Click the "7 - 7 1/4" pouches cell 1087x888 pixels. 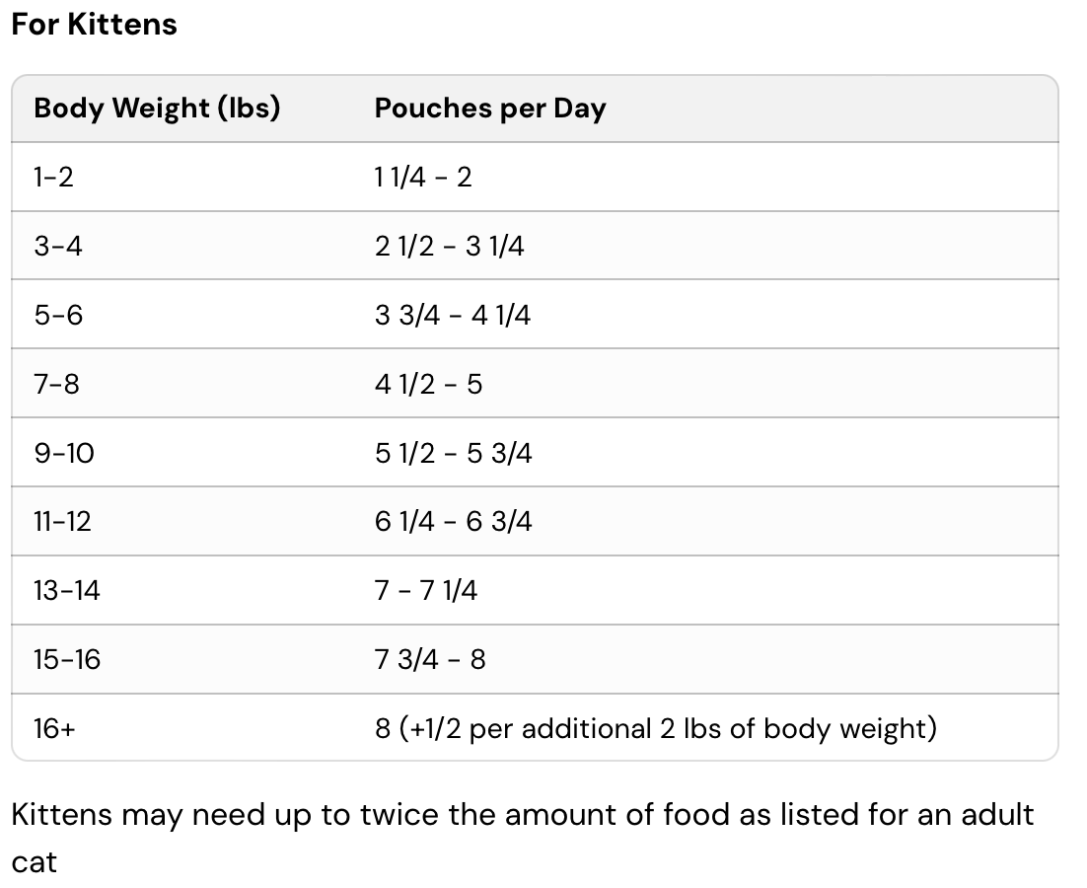425,590
